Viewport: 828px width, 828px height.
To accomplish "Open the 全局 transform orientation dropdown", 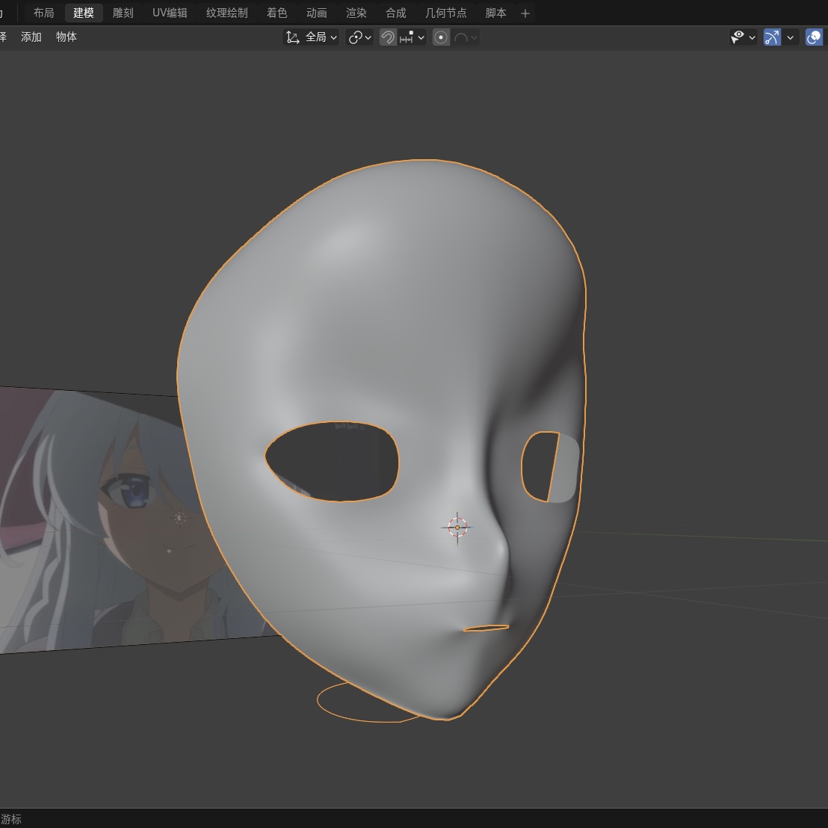I will point(311,37).
